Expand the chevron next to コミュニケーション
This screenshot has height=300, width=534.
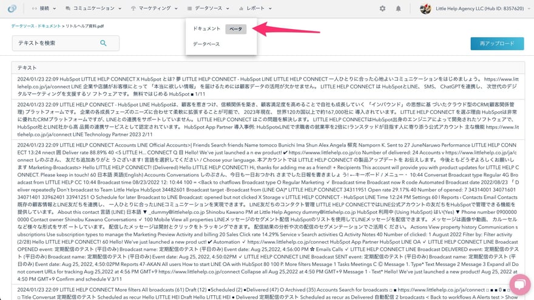120,8
